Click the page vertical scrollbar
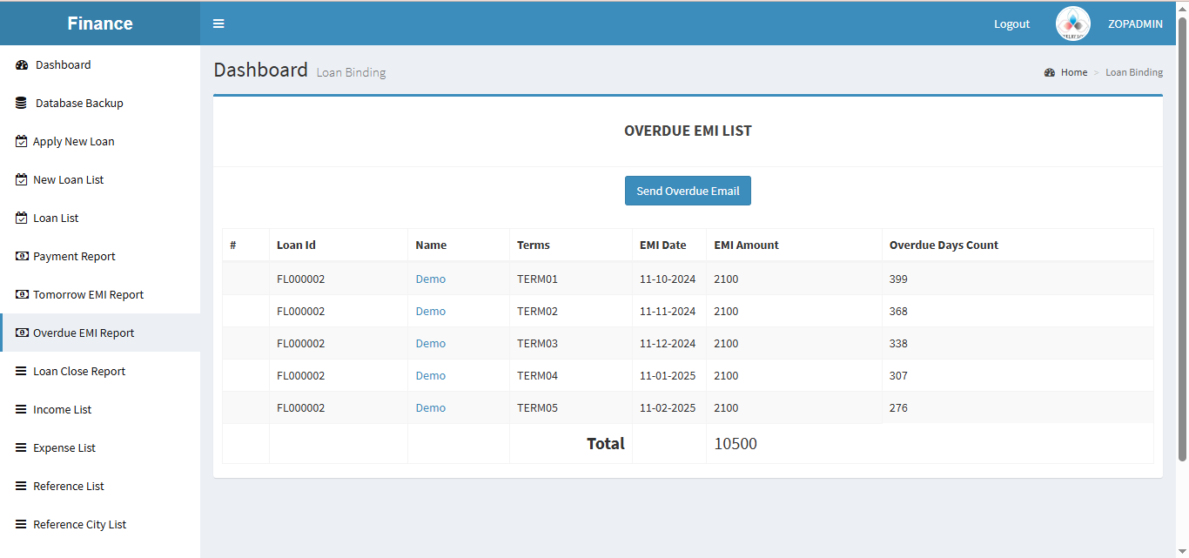The height and width of the screenshot is (558, 1189). click(x=1182, y=235)
